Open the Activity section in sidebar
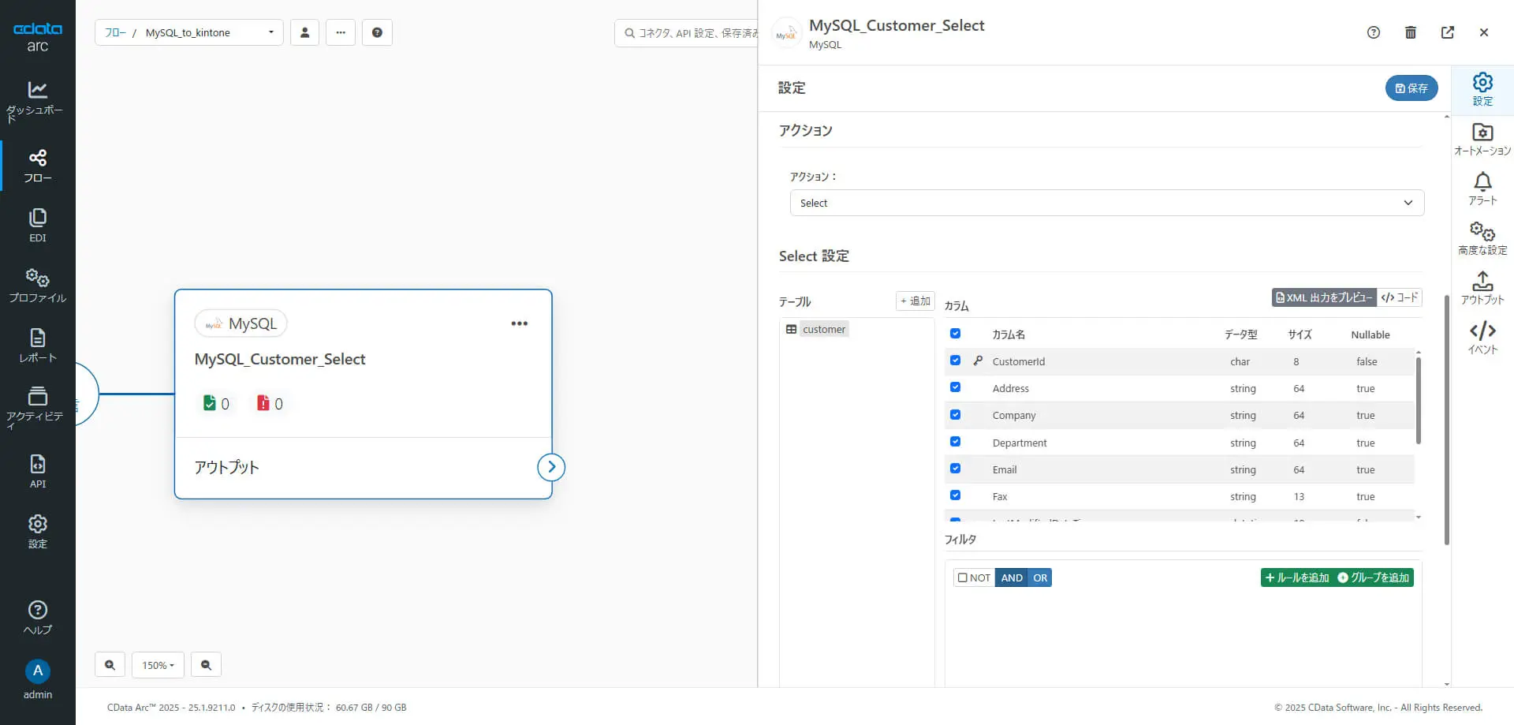Screen dimensions: 1514x725 click(37, 407)
